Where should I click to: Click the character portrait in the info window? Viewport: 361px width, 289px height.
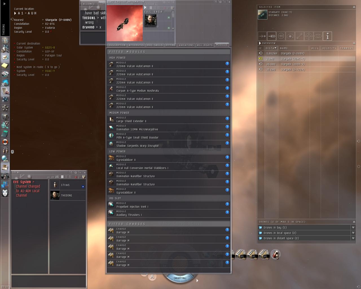151,20
